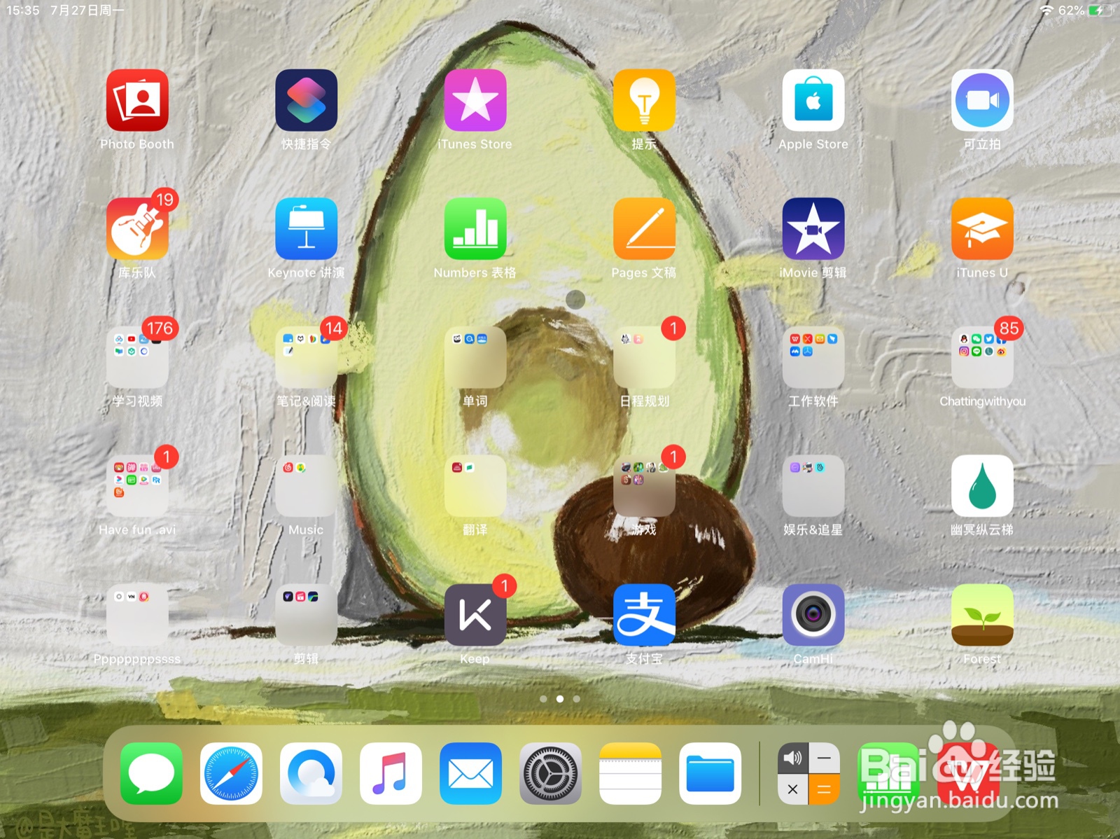This screenshot has width=1120, height=839.
Task: Open Notes app in the dock
Action: point(630,773)
